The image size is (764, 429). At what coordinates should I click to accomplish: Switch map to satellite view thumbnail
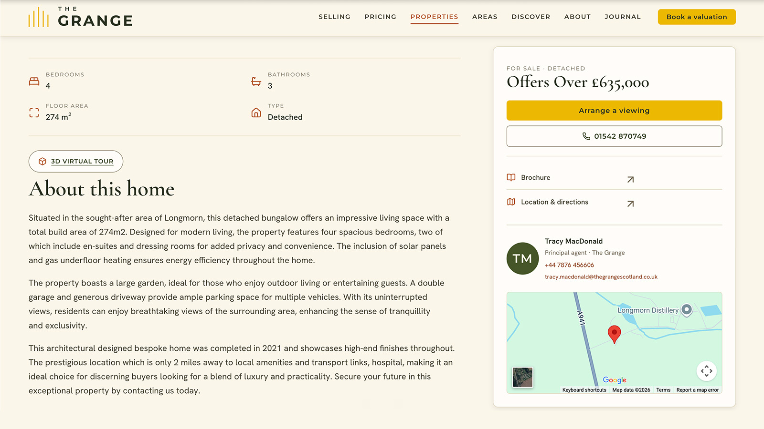tap(522, 378)
